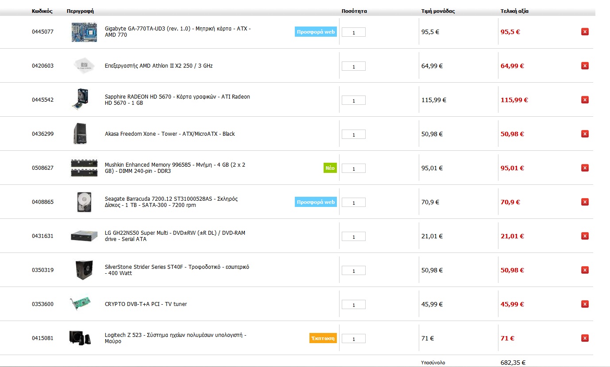Image resolution: width=610 pixels, height=367 pixels.
Task: Select product code 0445077
Action: point(42,32)
